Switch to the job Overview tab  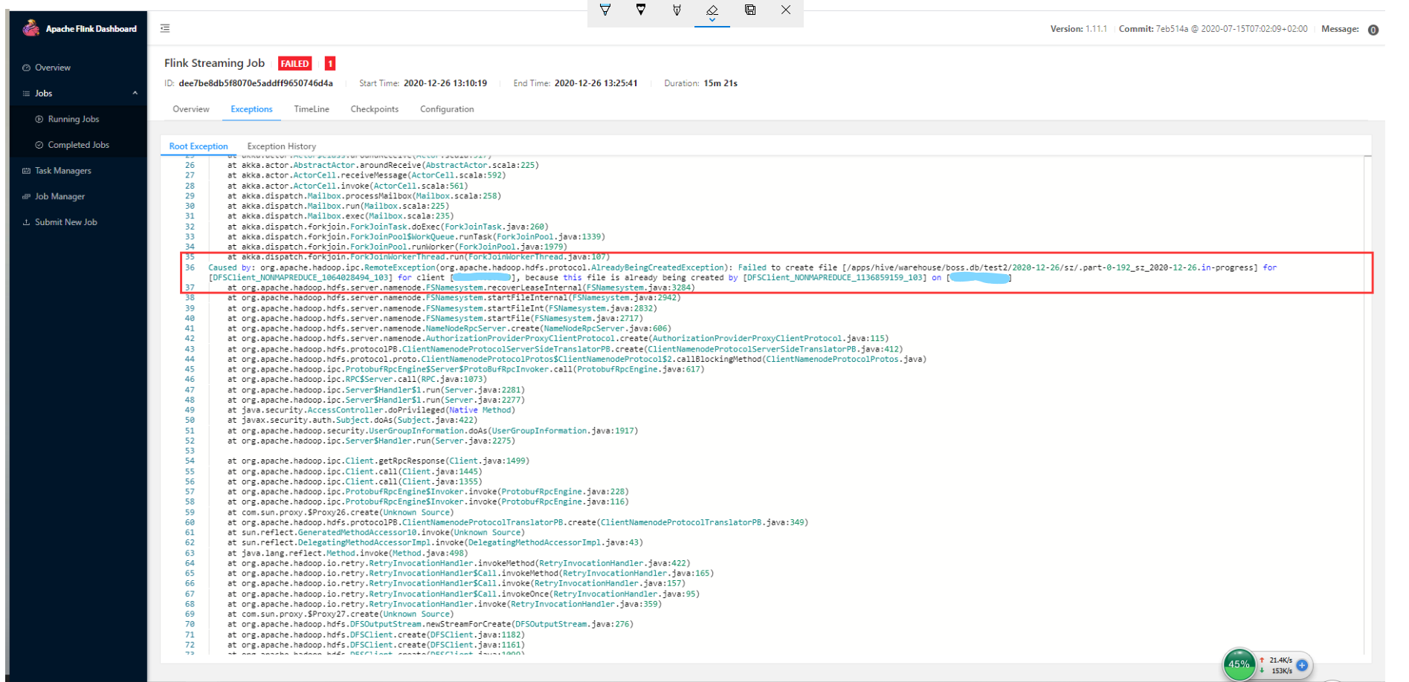[x=191, y=109]
